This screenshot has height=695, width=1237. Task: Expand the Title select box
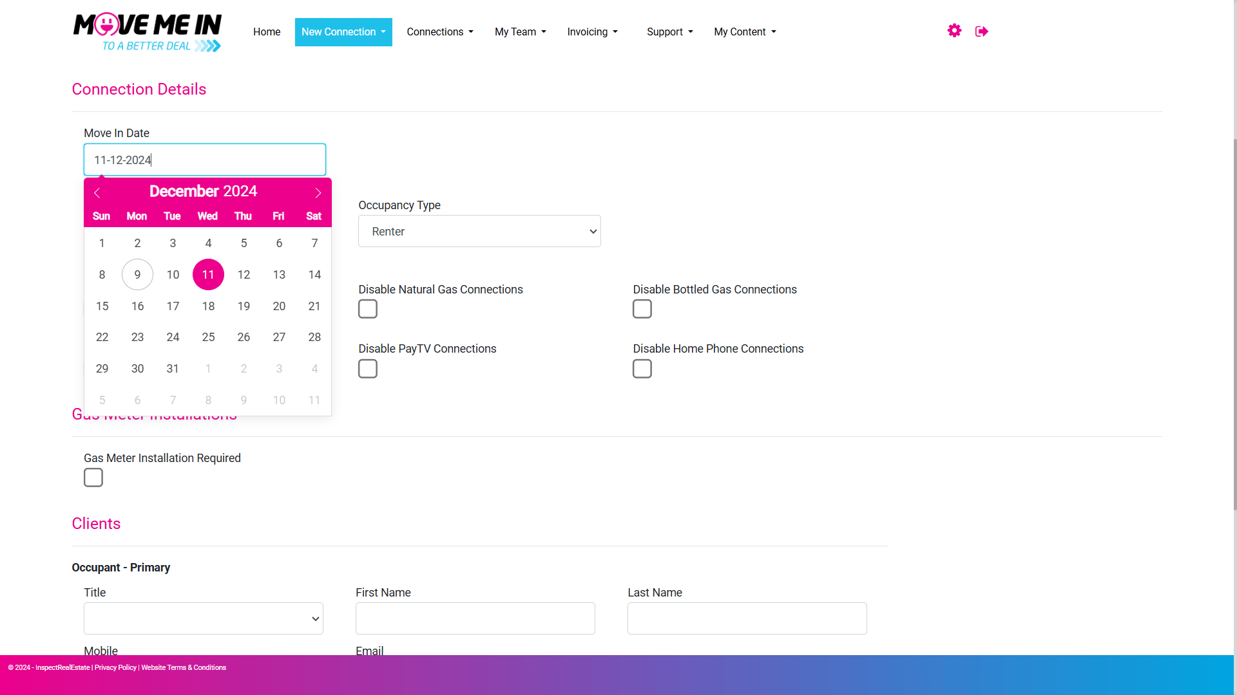[x=204, y=618]
